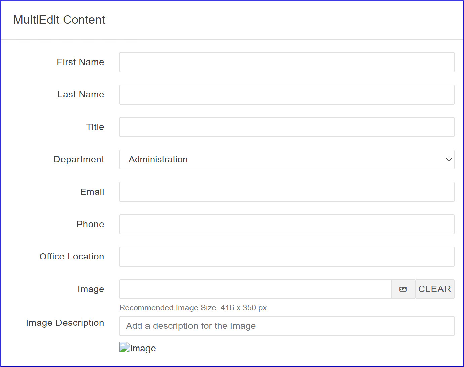Focus the First Name text field
The image size is (464, 367).
click(287, 62)
